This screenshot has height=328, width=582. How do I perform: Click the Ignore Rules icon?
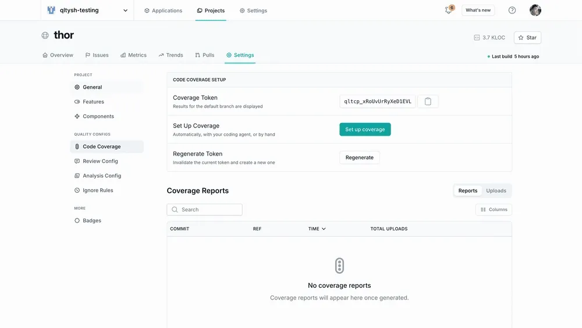77,190
